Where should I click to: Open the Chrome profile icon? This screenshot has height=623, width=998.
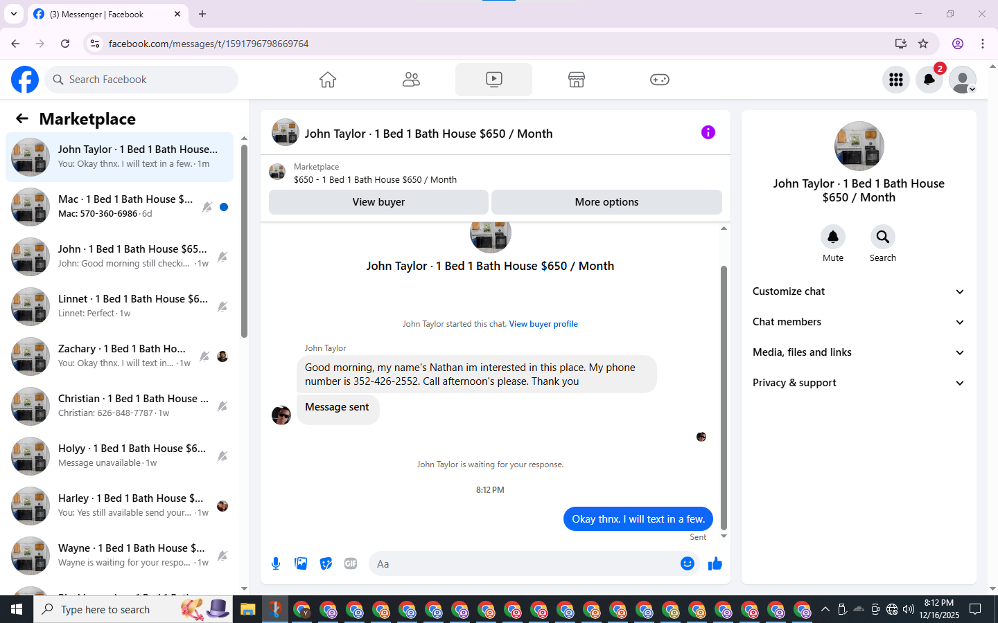click(958, 44)
